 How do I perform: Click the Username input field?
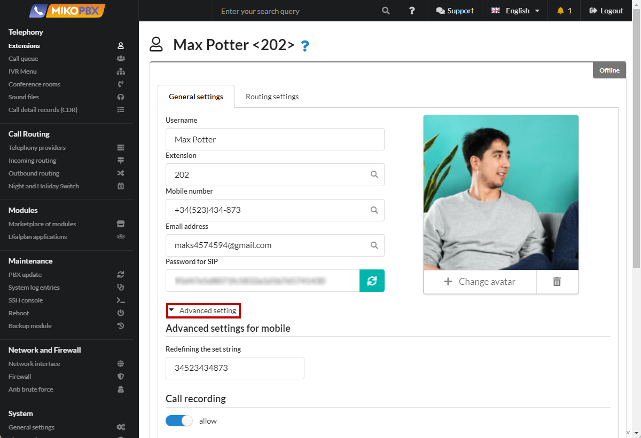[275, 139]
